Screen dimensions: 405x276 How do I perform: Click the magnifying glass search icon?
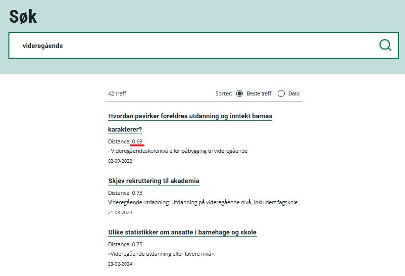pyautogui.click(x=385, y=46)
